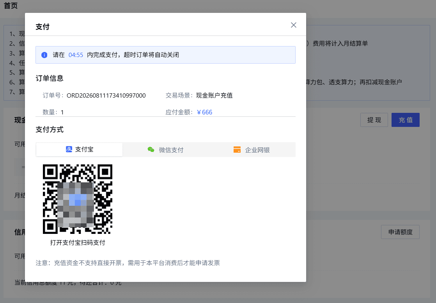The image size is (436, 303).
Task: Click the WeChat Pay logo icon
Action: coord(151,150)
